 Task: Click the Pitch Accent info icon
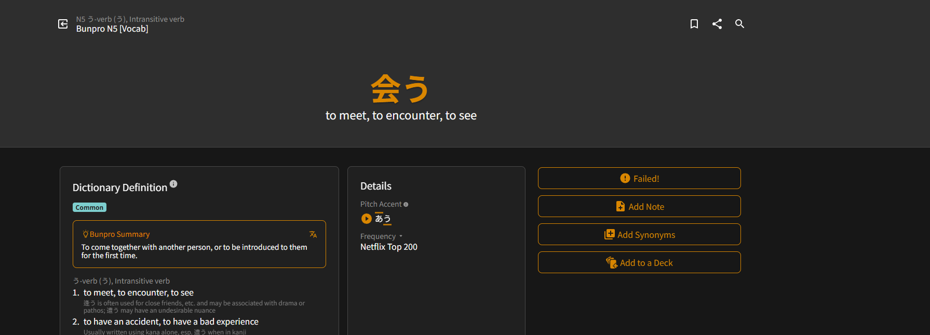(406, 205)
